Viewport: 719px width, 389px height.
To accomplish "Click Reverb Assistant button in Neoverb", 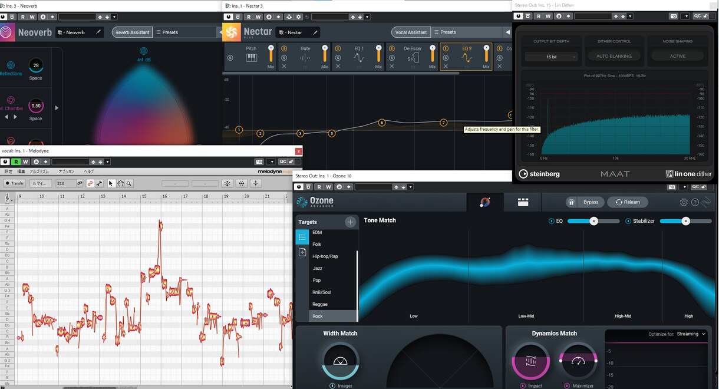I will (132, 32).
